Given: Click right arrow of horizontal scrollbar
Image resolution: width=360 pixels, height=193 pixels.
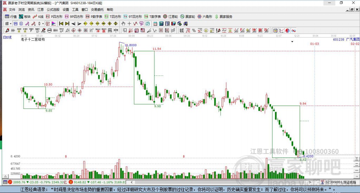Looking at the screenshot, I should [x=310, y=182].
